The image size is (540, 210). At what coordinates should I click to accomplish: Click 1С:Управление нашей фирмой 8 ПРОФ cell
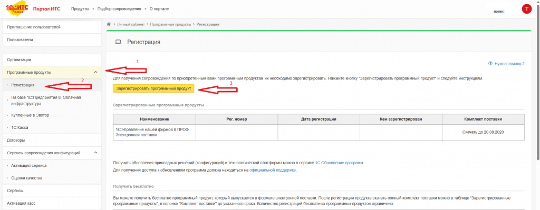[x=155, y=132]
